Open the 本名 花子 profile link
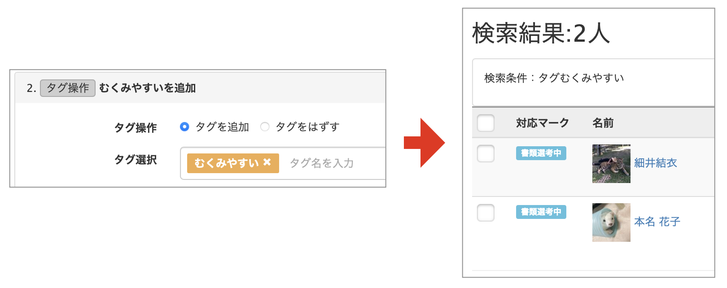 click(x=658, y=221)
